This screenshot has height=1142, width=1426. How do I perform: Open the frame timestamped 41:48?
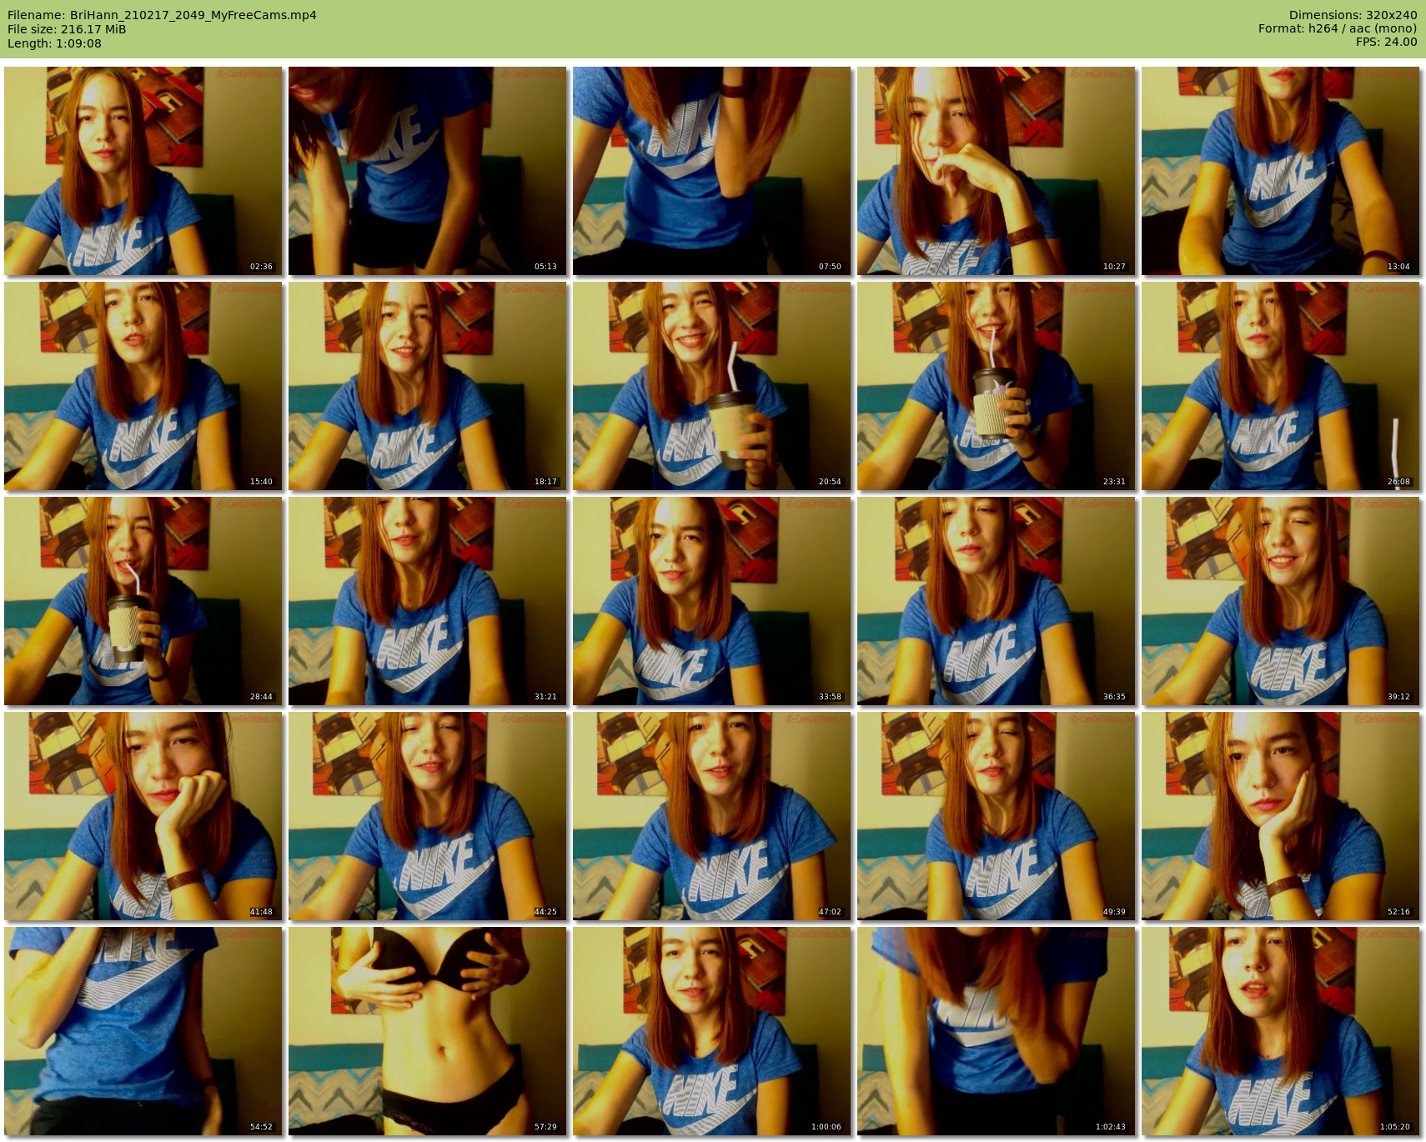tap(143, 816)
